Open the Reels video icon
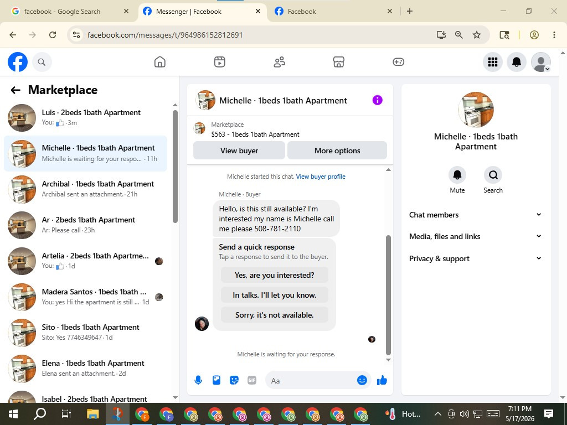The width and height of the screenshot is (567, 425). tap(219, 62)
